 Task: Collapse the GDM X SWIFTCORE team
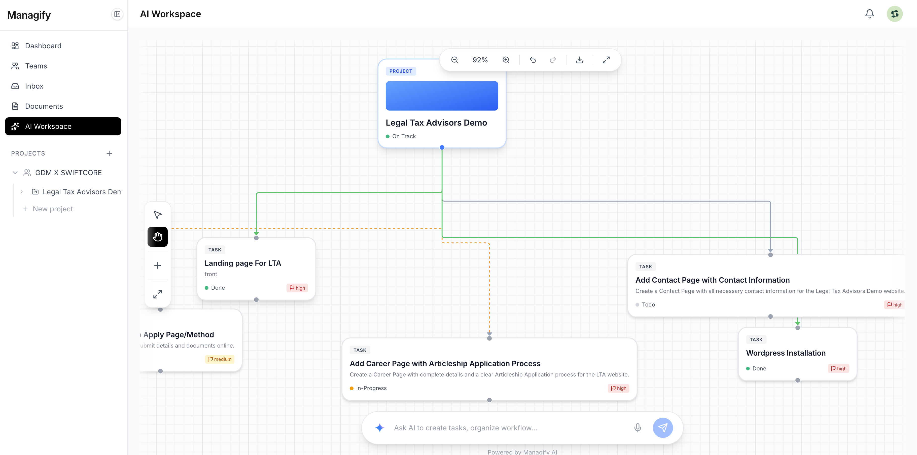[15, 173]
